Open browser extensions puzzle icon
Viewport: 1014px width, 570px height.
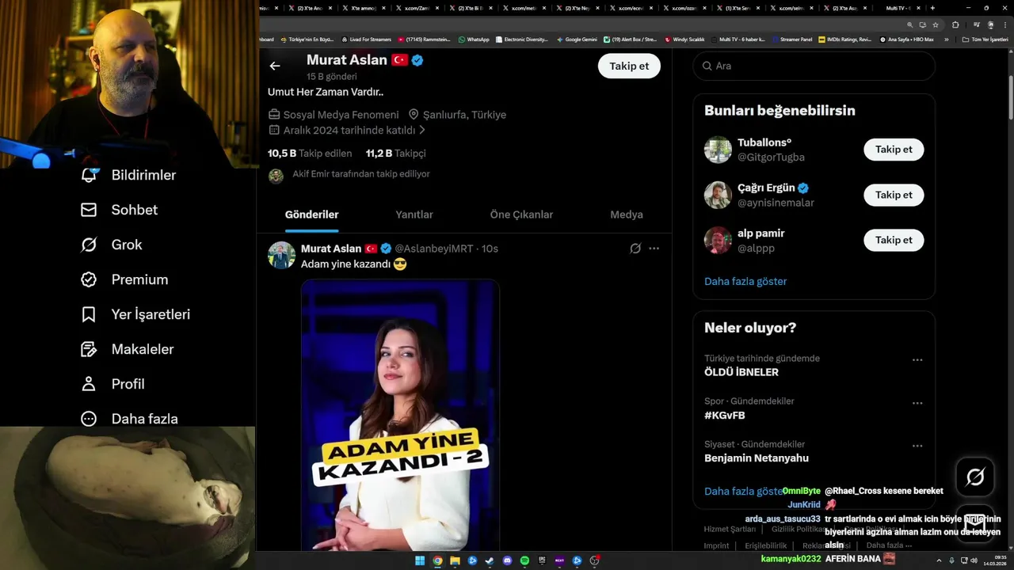955,25
